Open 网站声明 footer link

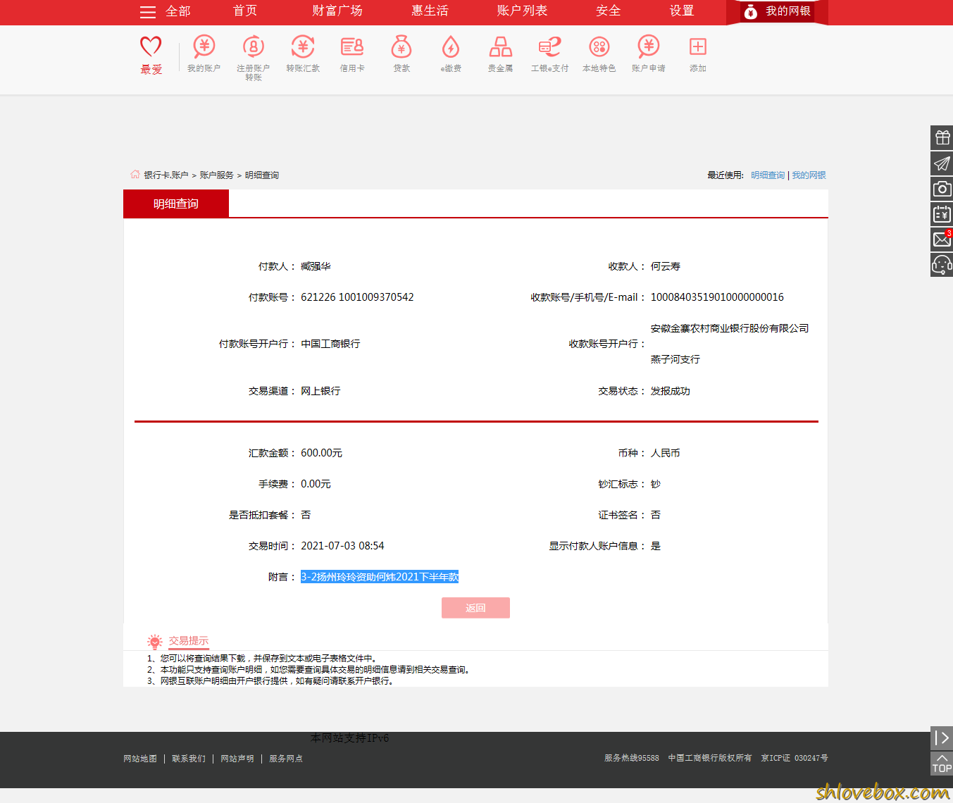point(237,759)
